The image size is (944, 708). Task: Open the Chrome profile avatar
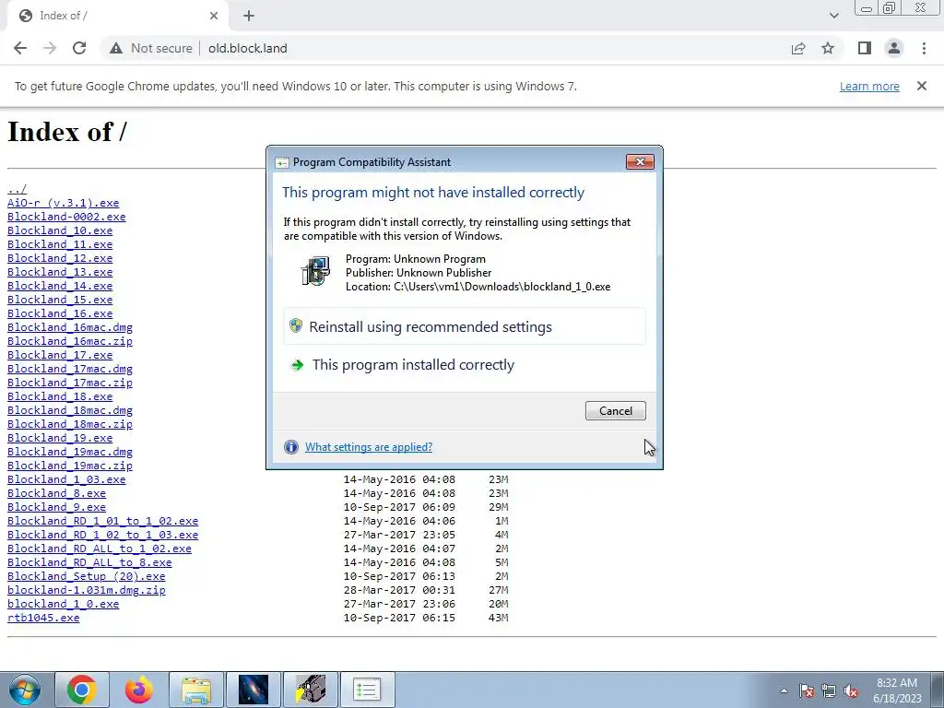click(x=894, y=48)
